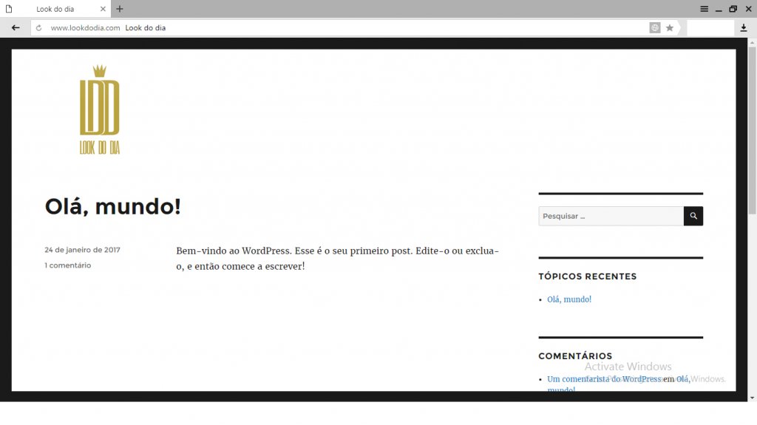
Task: Click the page icon on the tab
Action: pos(9,9)
